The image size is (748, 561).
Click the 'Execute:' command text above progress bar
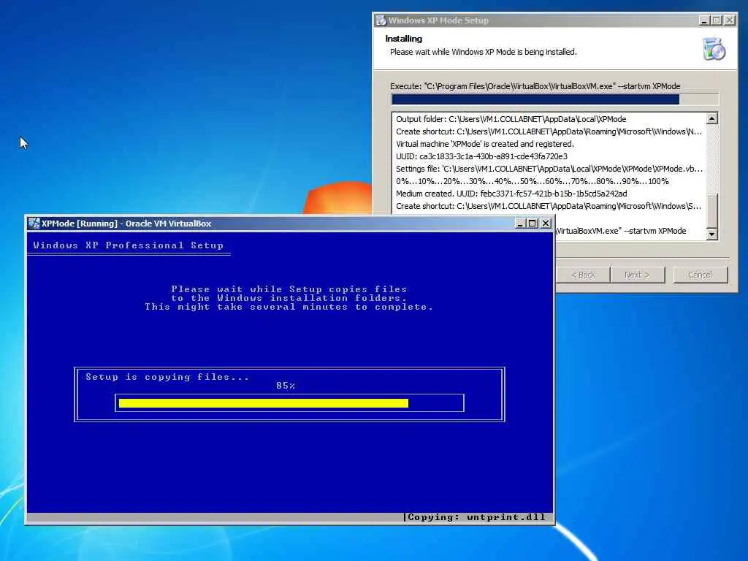pos(535,86)
